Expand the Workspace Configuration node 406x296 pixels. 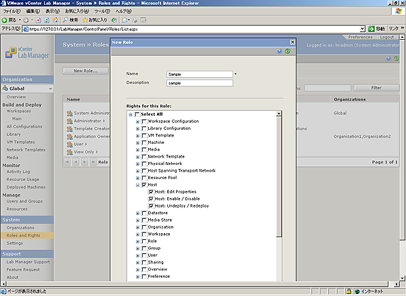coord(138,121)
